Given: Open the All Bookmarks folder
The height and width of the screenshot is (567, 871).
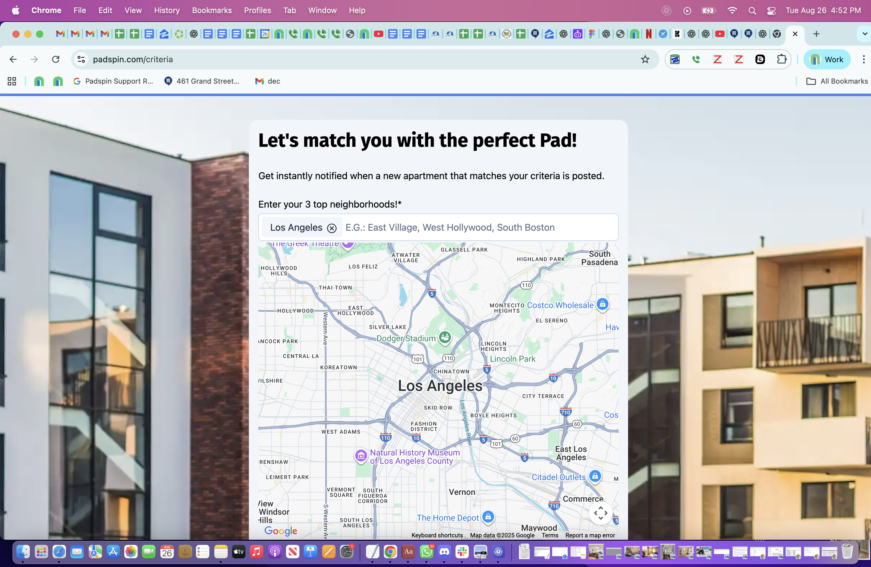Looking at the screenshot, I should (x=837, y=81).
